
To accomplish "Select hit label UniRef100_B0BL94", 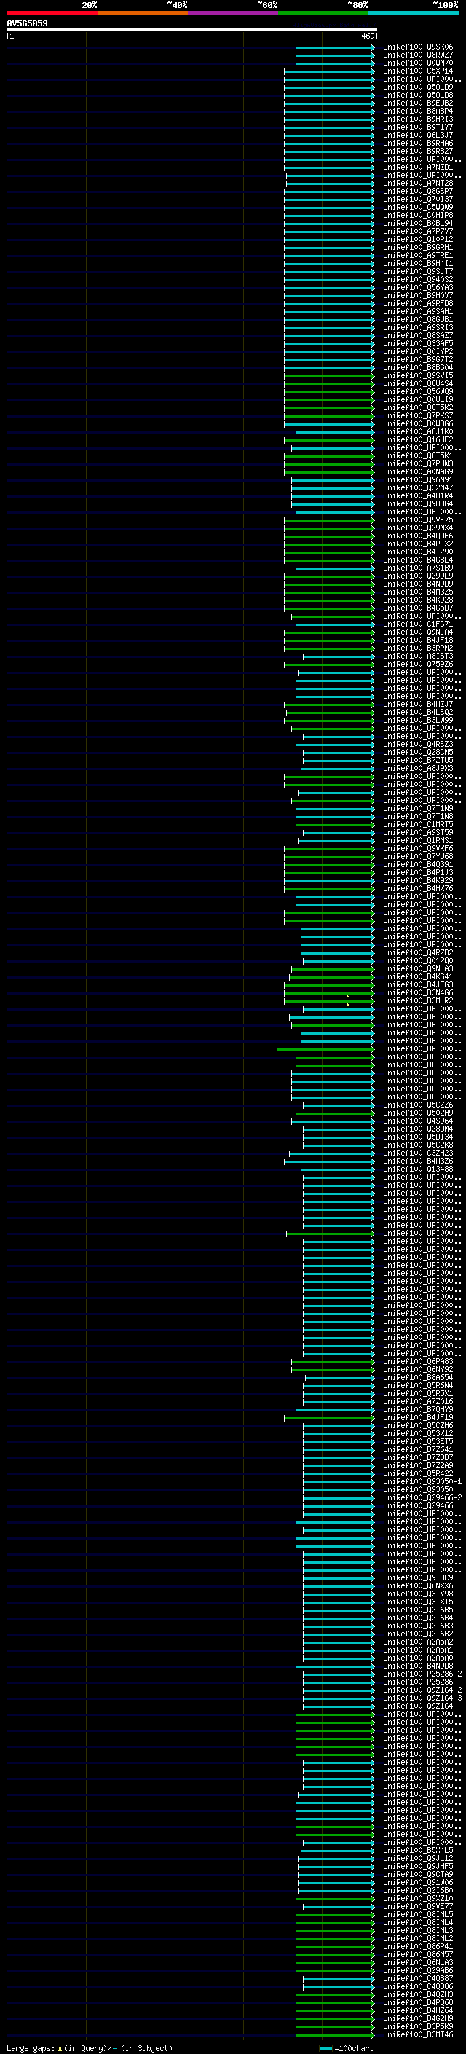I will [x=418, y=223].
